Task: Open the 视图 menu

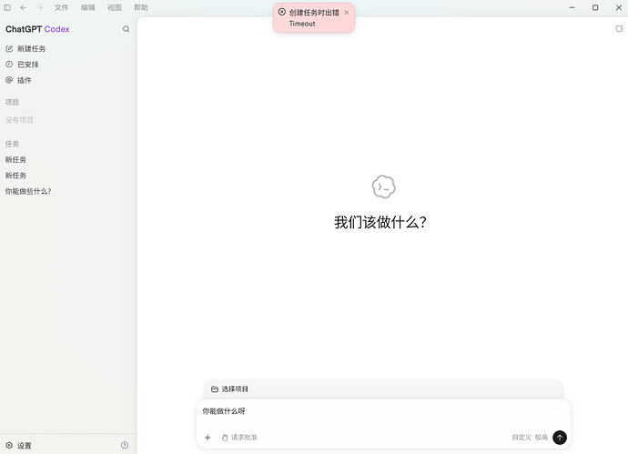Action: [x=114, y=7]
